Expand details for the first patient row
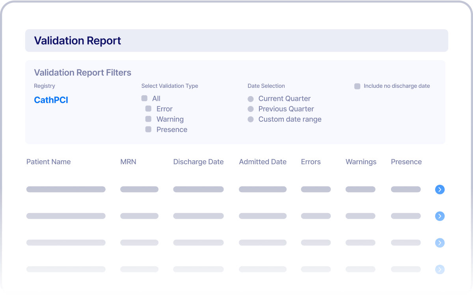This screenshot has height=297, width=473. pyautogui.click(x=440, y=189)
